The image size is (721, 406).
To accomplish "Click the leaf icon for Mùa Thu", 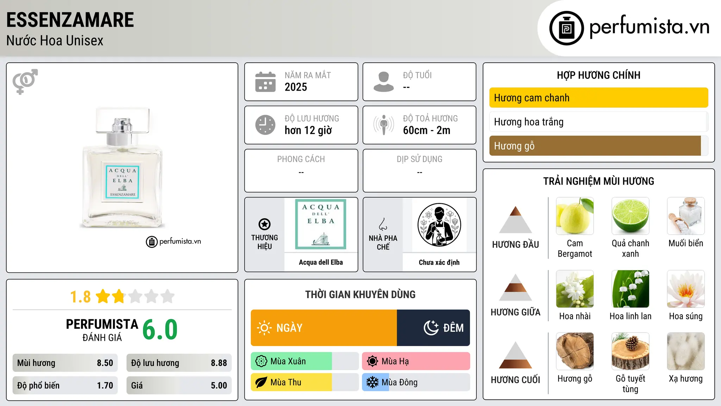I will click(261, 382).
